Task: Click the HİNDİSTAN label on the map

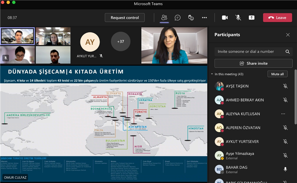Action: point(196,128)
